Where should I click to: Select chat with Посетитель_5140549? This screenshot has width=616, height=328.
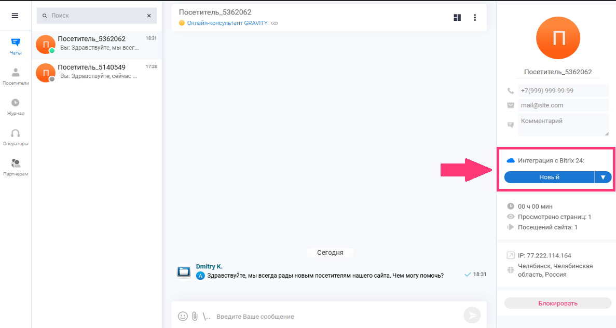click(97, 72)
